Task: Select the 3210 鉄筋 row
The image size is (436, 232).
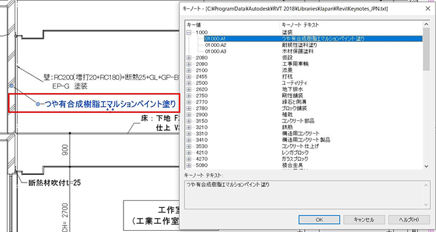Action: coord(304,127)
